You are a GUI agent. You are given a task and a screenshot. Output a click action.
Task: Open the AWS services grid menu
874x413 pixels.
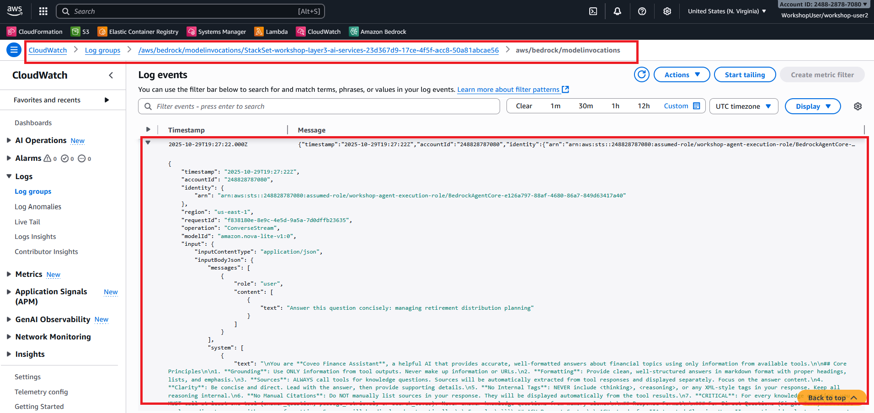[43, 11]
